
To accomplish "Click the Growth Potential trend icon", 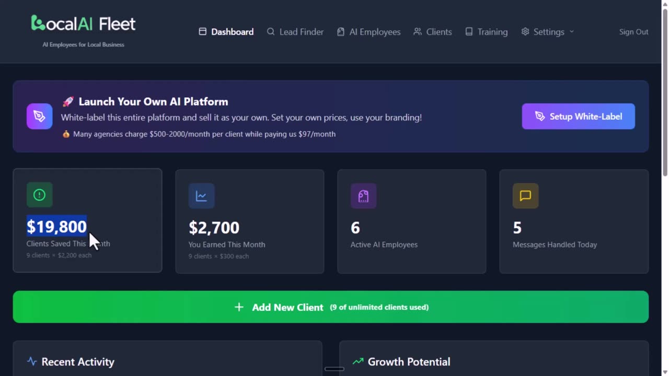I will click(358, 361).
